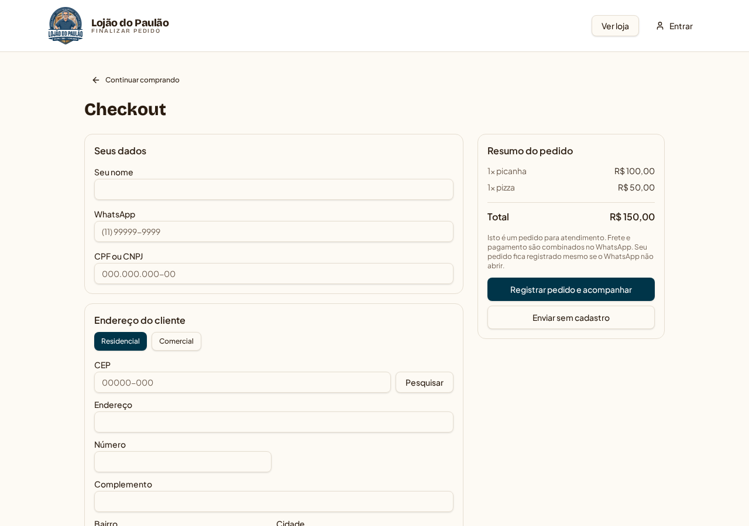Open the store via Ver loja
The height and width of the screenshot is (526, 749).
pos(615,26)
